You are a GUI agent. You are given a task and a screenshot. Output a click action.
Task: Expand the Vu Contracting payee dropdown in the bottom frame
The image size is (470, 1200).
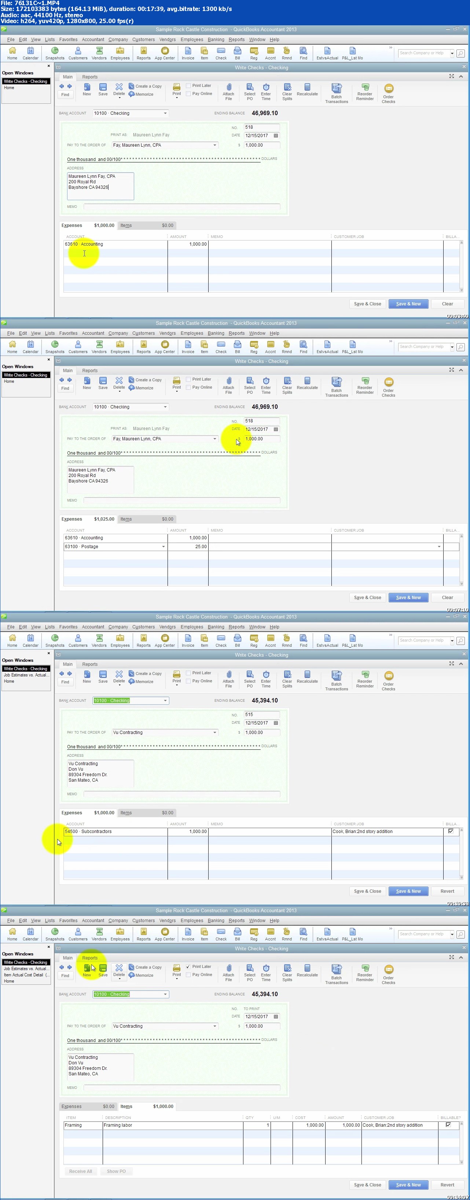click(x=215, y=1026)
